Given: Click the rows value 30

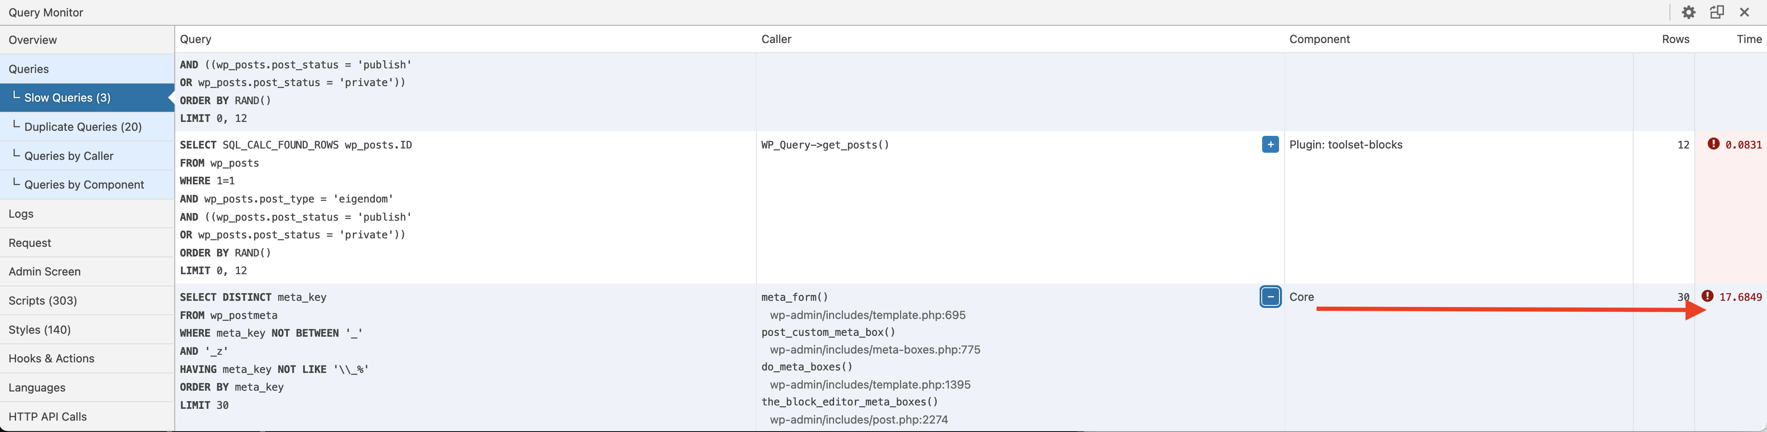Looking at the screenshot, I should [x=1683, y=297].
